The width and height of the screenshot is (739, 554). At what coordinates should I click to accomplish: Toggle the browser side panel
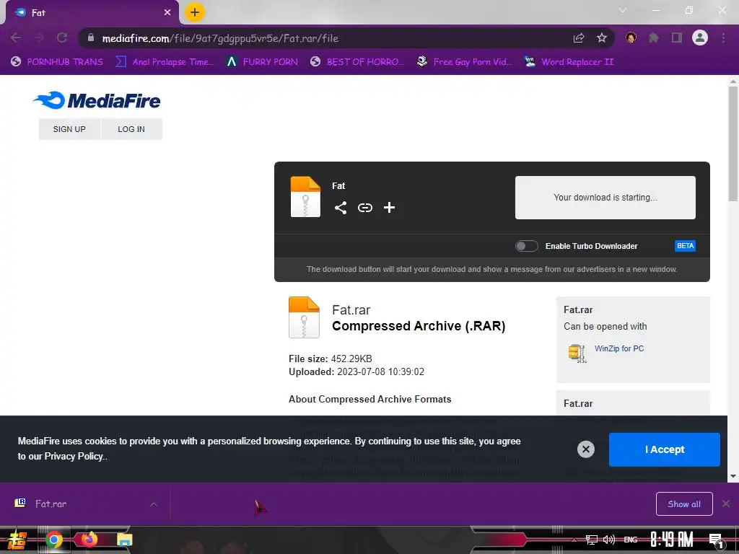pyautogui.click(x=677, y=38)
